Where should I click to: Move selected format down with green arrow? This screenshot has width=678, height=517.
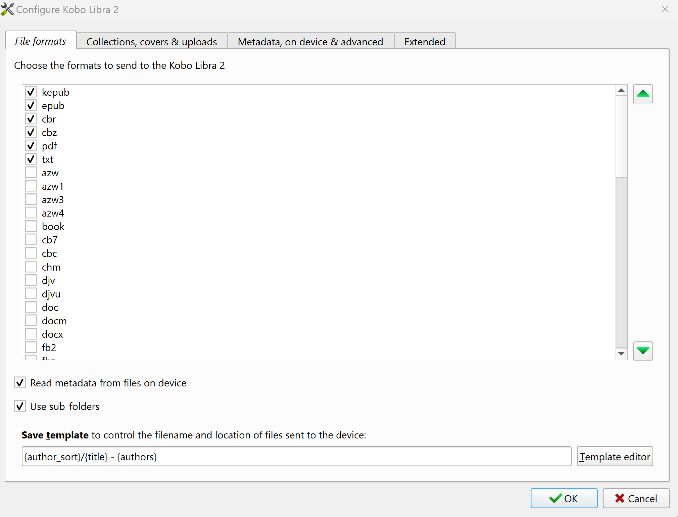642,351
